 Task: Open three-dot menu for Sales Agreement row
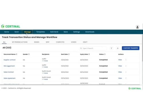[x=126, y=78]
